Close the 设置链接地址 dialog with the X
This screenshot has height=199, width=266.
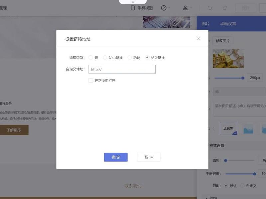[x=198, y=38]
